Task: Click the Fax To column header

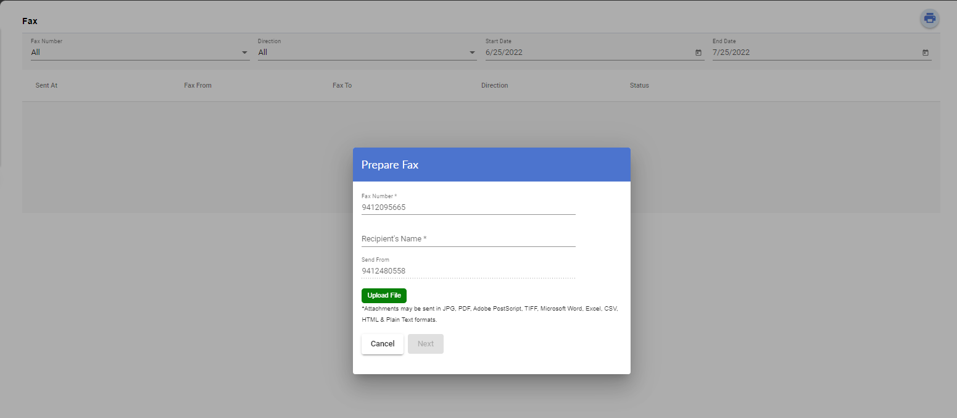Action: [342, 85]
